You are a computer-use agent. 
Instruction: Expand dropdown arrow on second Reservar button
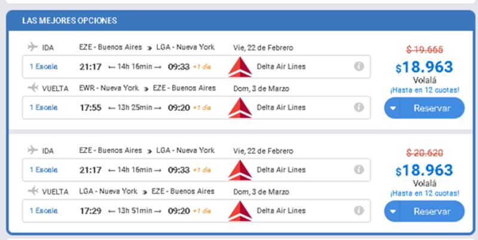tap(394, 211)
